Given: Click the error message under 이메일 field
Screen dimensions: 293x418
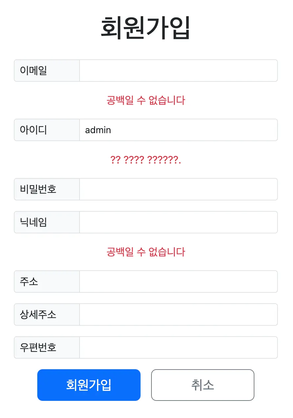Looking at the screenshot, I should point(146,100).
